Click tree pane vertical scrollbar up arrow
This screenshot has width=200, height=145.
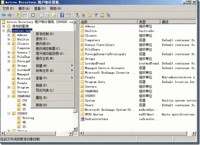(75, 22)
